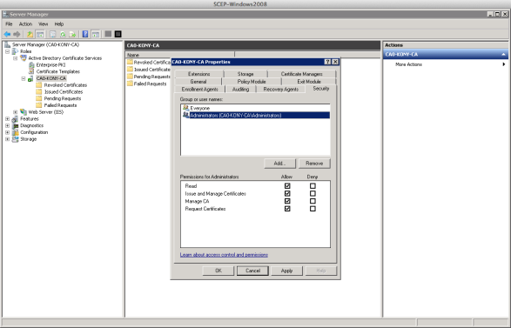This screenshot has height=328, width=511.
Task: Collapse the Active Directory Certificate Services node
Action: (16, 58)
